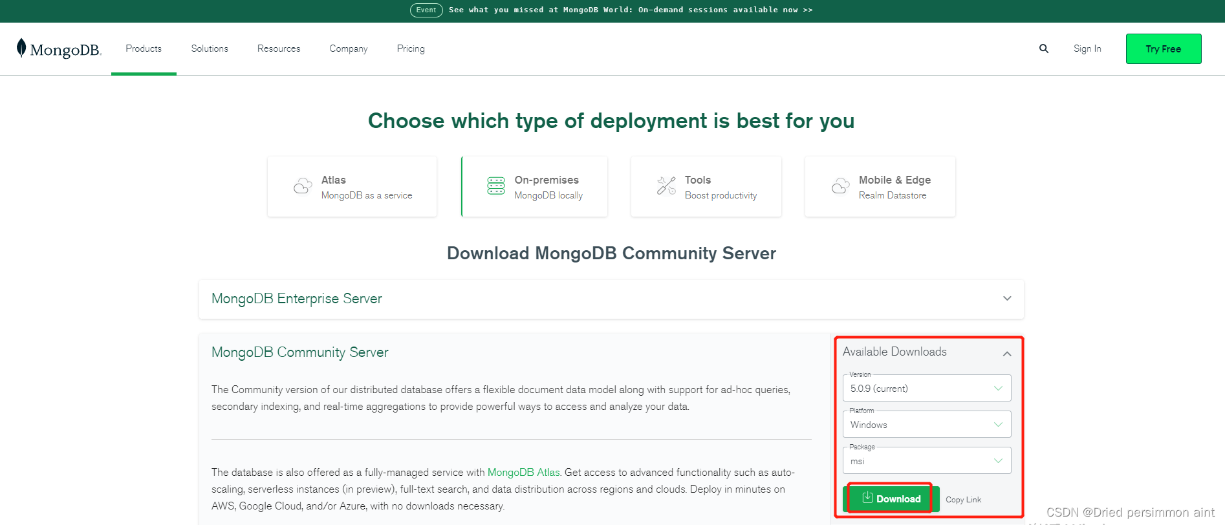Screen dimensions: 1225x525
Task: Open the Platform dropdown set to Windows
Action: pos(926,425)
